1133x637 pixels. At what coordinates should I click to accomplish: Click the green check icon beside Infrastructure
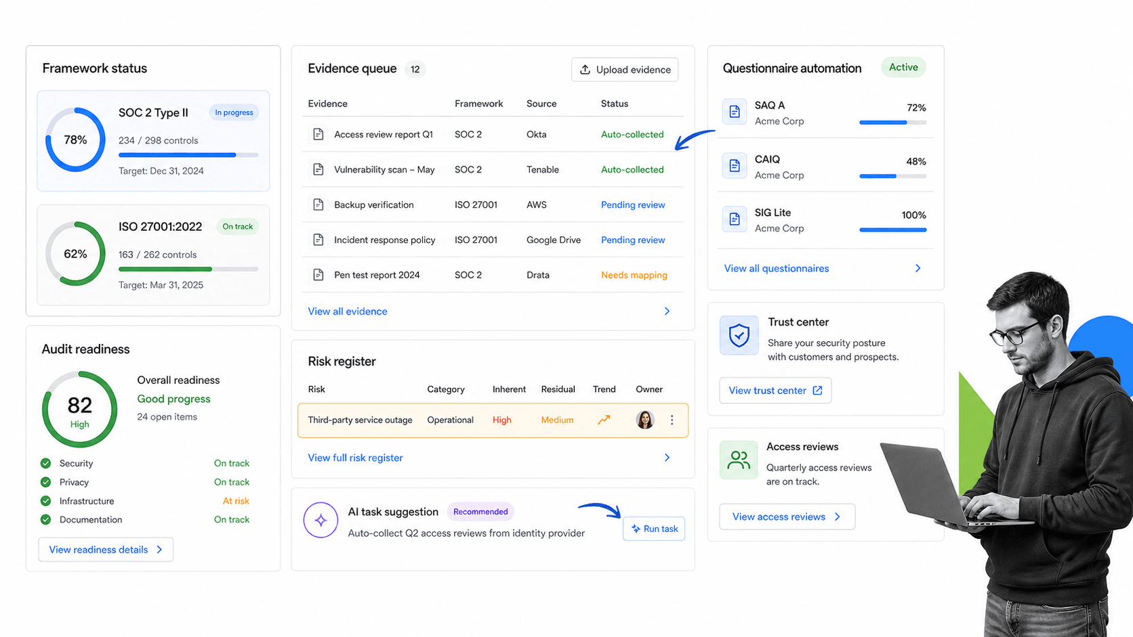[45, 501]
